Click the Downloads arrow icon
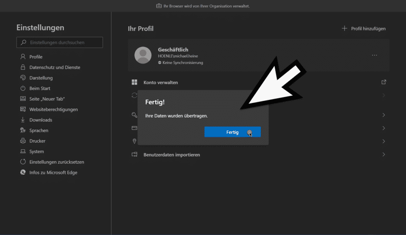The height and width of the screenshot is (235, 406). [x=23, y=119]
